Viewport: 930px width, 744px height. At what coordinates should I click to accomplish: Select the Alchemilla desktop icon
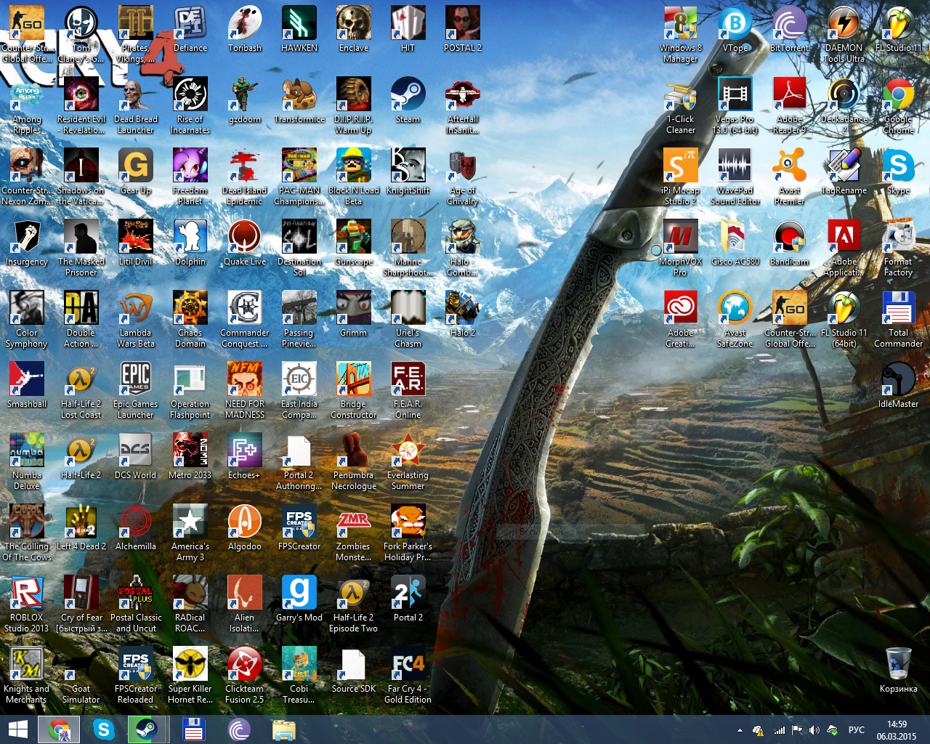136,527
